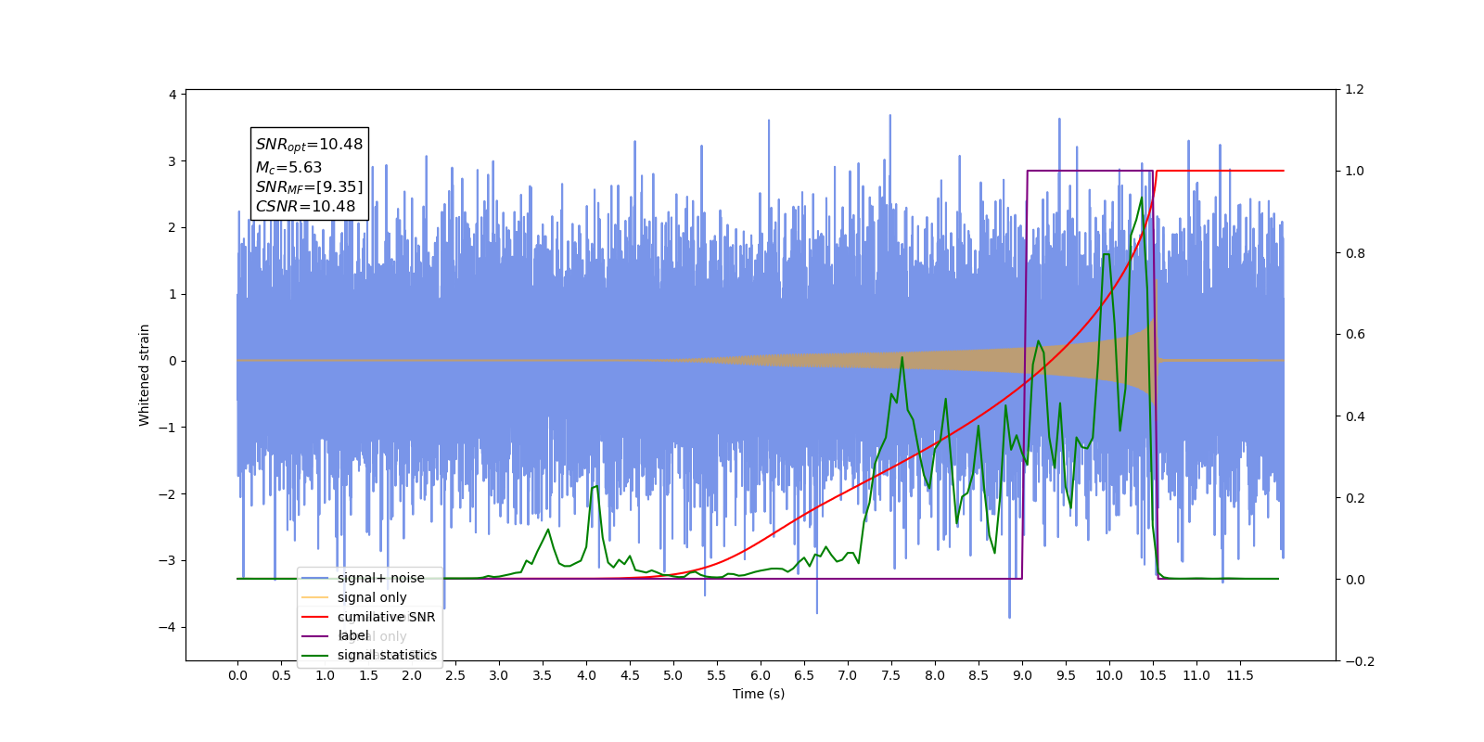
Task: Click the left y-axis tick label 0
Action: [173, 361]
